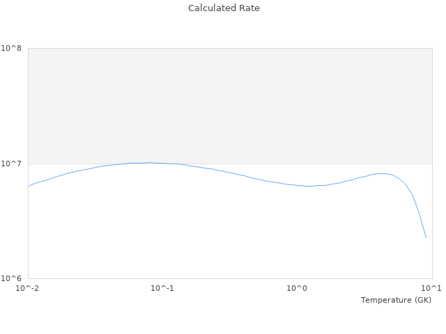Click the gray shaded band above 10^7

click(230, 104)
